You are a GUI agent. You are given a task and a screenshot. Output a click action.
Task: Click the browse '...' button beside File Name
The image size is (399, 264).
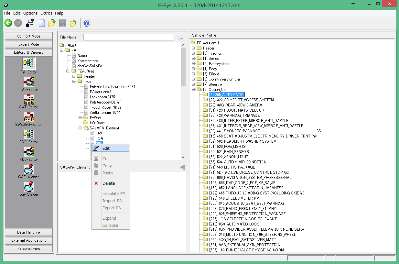181,37
